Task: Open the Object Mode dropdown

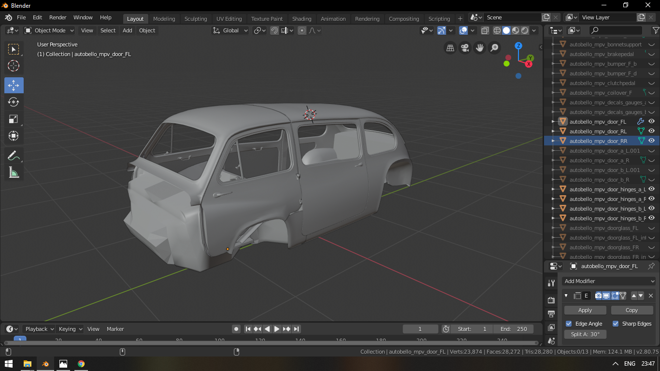Action: (49, 30)
